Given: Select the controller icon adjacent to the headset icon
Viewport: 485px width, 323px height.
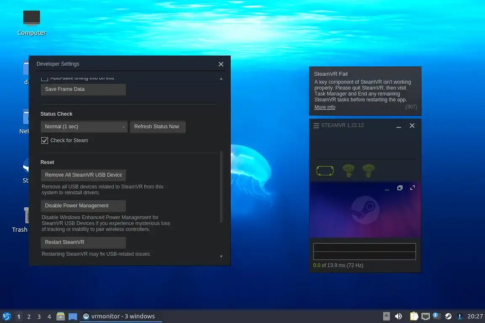Looking at the screenshot, I should [348, 171].
